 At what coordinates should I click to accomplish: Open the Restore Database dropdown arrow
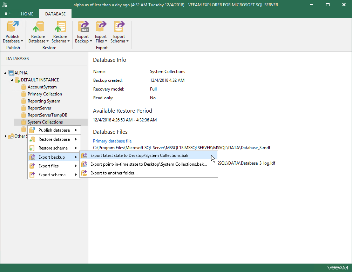(47, 41)
